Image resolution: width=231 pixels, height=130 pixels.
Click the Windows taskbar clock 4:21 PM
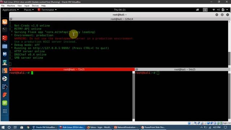click(217, 127)
